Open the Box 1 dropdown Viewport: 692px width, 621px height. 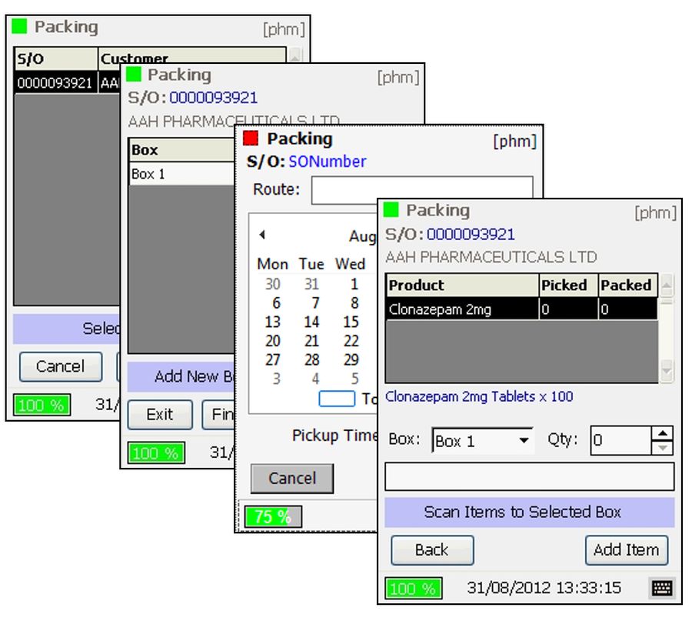[x=524, y=441]
